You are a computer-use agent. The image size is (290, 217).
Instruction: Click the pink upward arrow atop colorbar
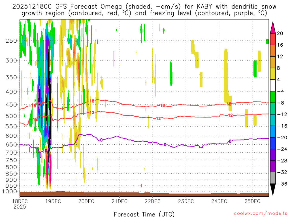click(x=273, y=28)
